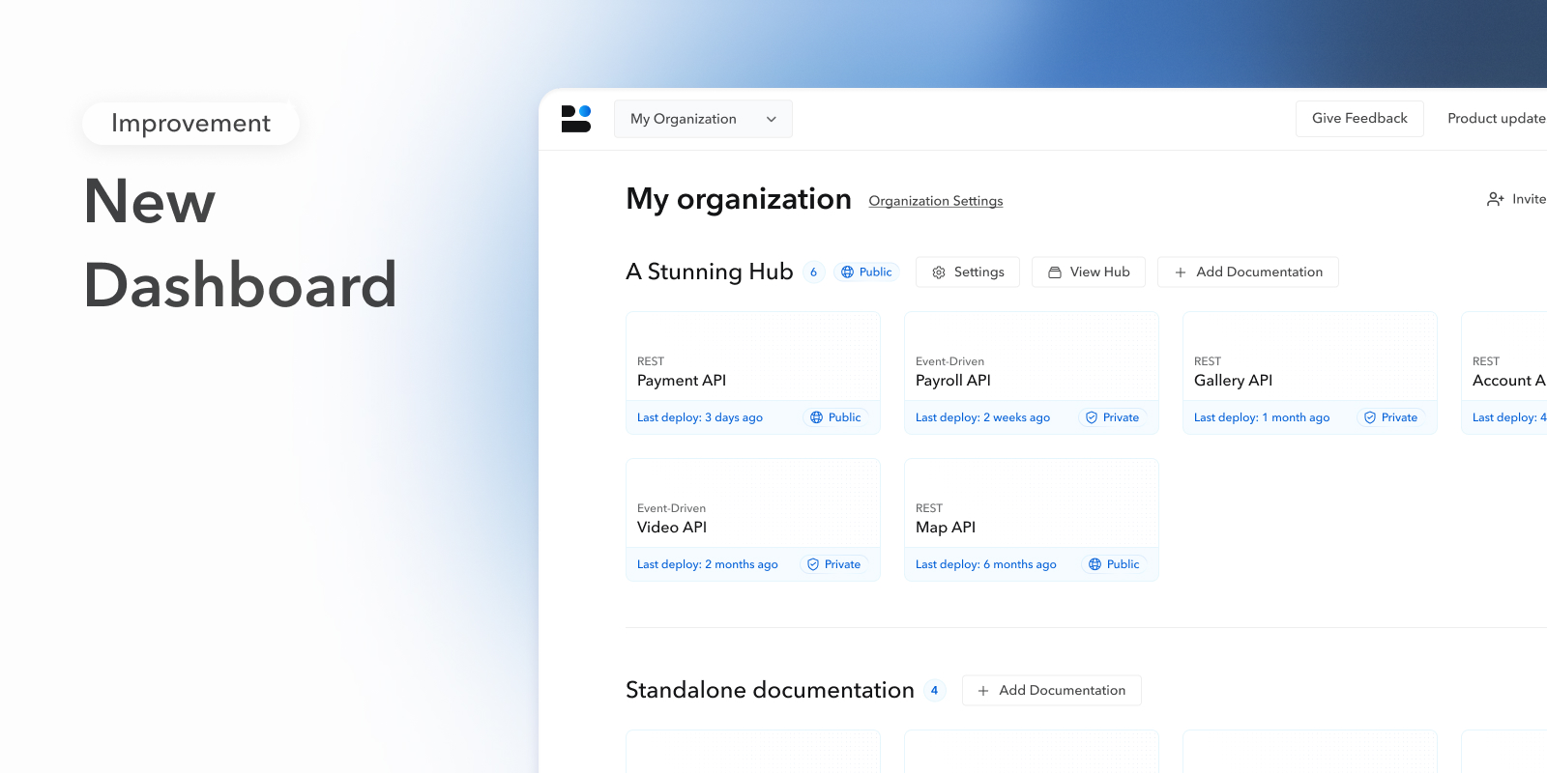The width and height of the screenshot is (1547, 773).
Task: Click the Bump logo icon
Action: (576, 119)
